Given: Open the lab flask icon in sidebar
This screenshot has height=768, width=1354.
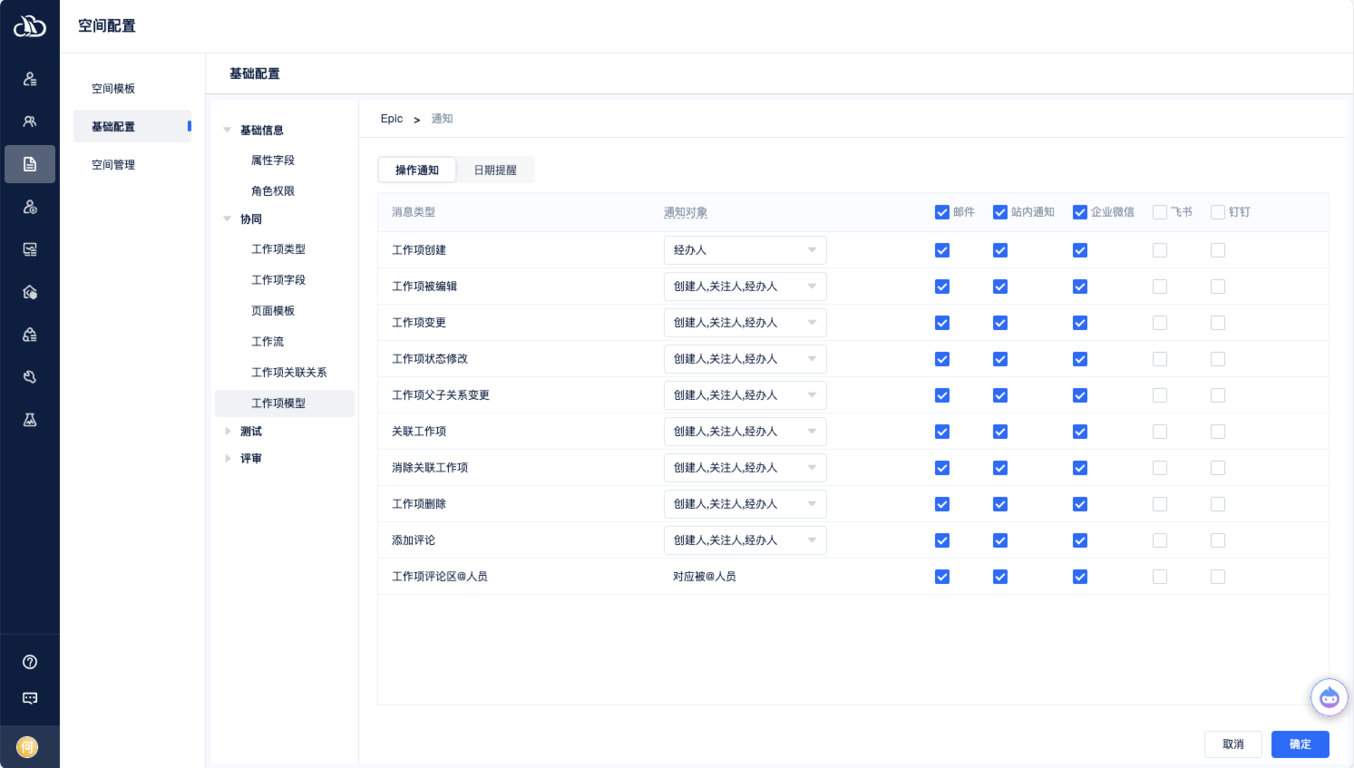Looking at the screenshot, I should pyautogui.click(x=30, y=420).
